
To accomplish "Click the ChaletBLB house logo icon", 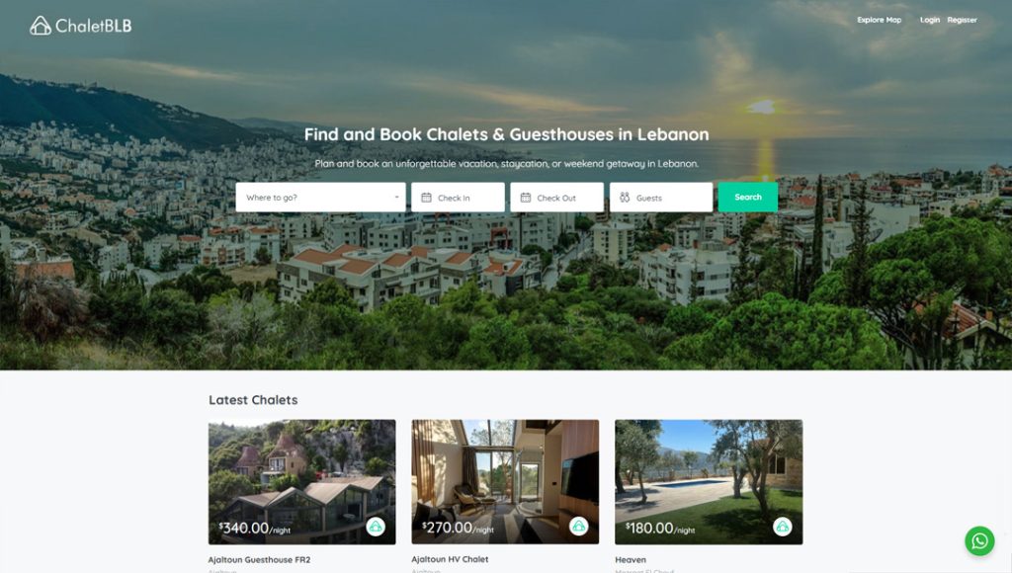I will (40, 26).
